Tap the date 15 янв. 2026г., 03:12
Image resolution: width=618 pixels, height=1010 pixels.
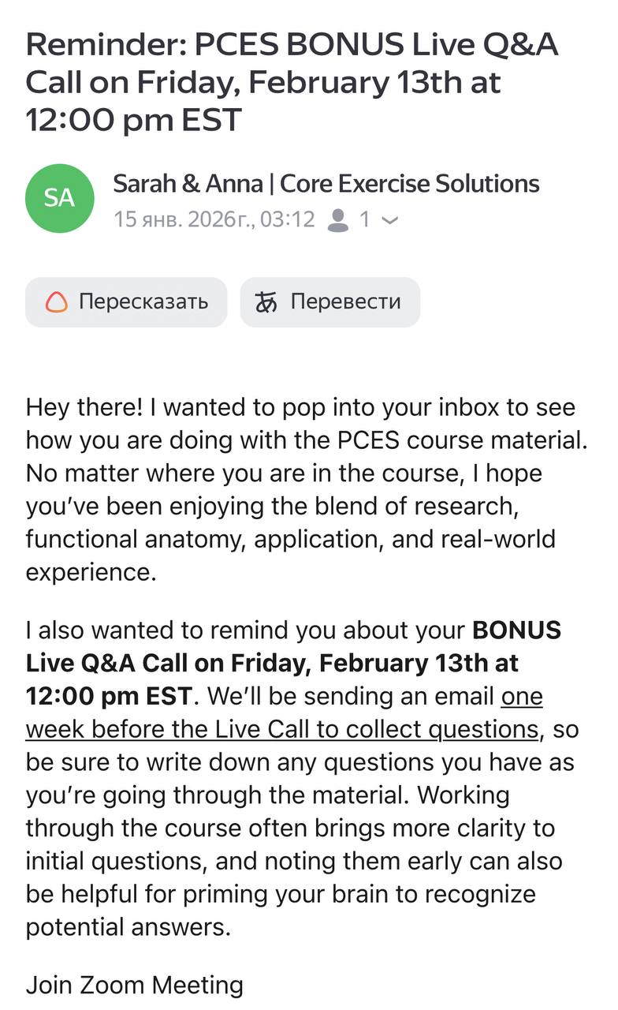214,219
